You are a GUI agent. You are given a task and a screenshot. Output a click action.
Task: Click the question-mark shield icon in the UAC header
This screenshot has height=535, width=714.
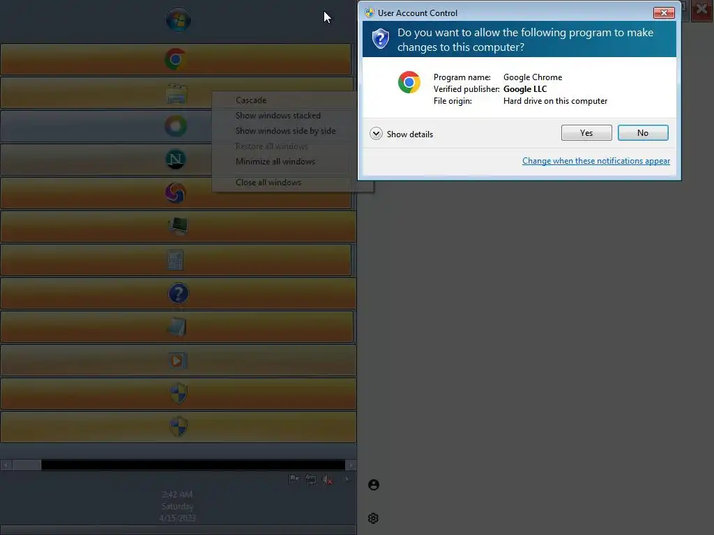(x=380, y=39)
